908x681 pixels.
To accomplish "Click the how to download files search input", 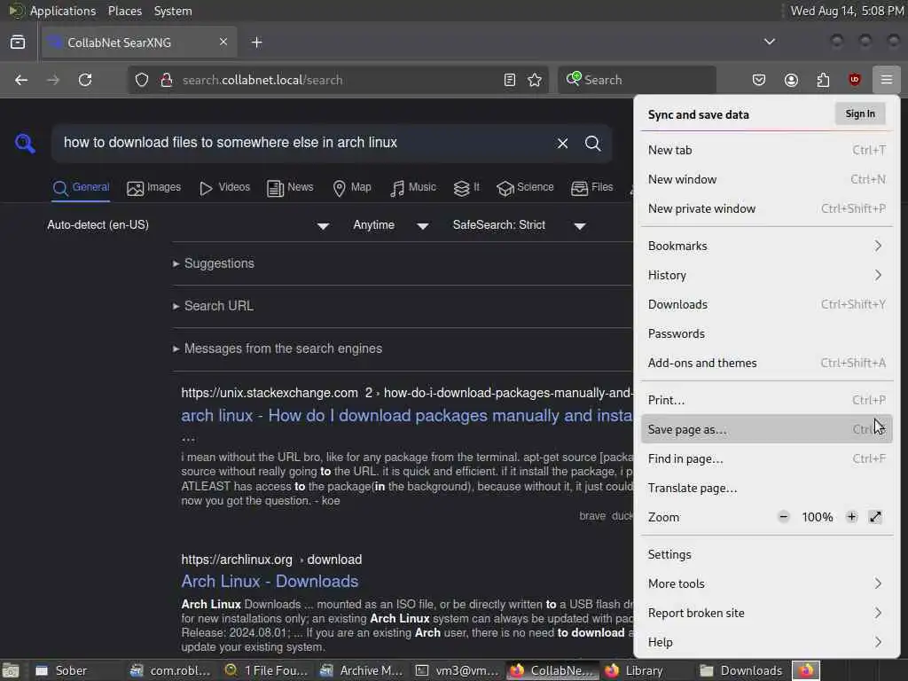I will click(304, 143).
